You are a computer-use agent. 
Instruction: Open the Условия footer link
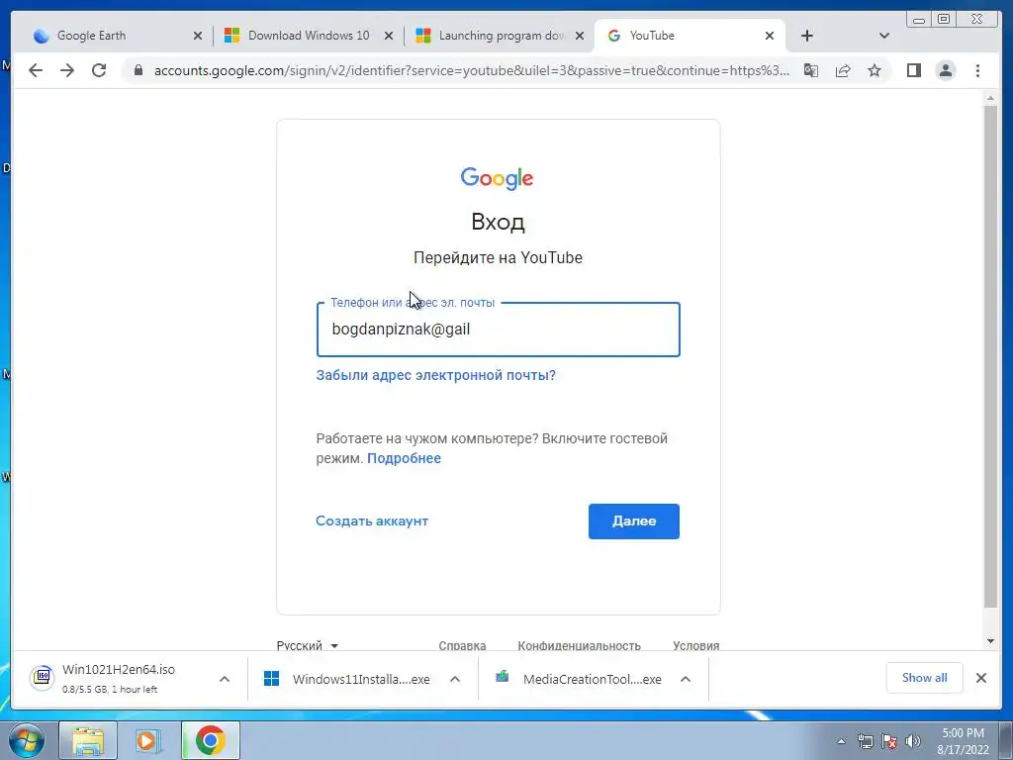tap(695, 645)
